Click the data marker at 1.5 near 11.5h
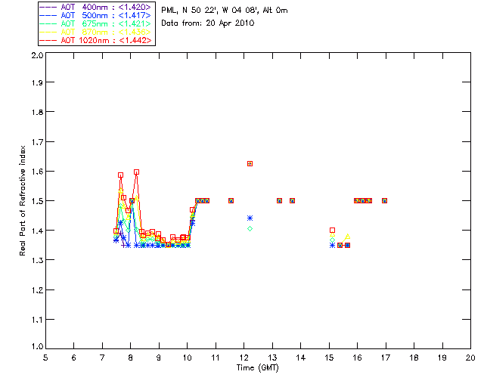484x387 pixels. point(231,200)
